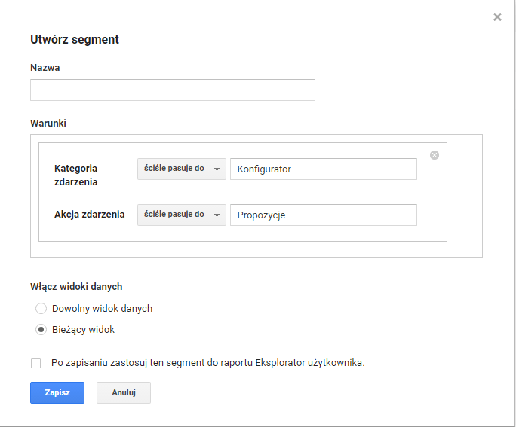The width and height of the screenshot is (516, 427).
Task: Select the Bieżący widok radio button
Action: tap(41, 330)
